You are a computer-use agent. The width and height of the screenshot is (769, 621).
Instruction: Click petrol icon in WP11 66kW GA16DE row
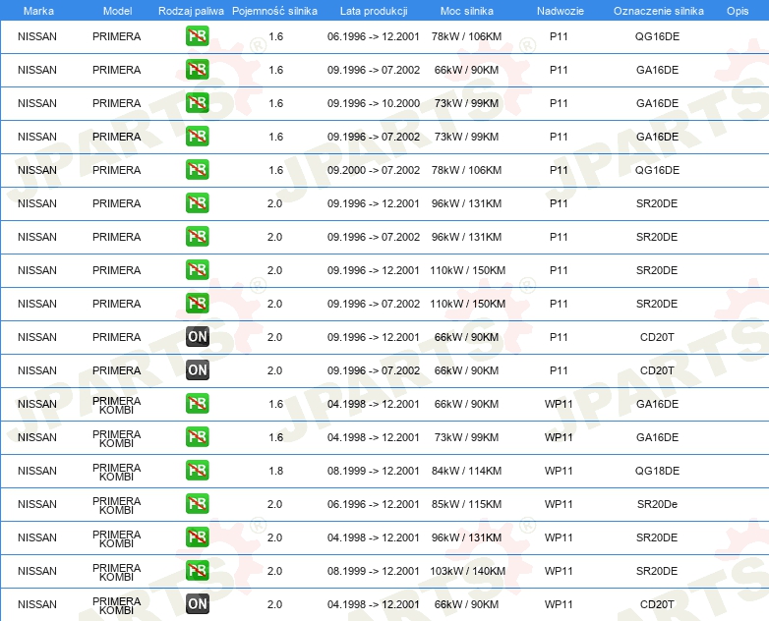[x=197, y=404]
